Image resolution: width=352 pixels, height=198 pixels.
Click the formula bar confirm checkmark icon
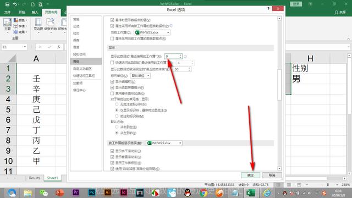[50, 47]
